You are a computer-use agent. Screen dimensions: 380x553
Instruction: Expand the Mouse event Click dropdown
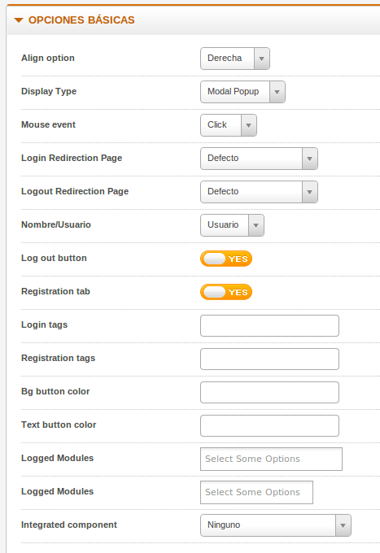click(229, 125)
